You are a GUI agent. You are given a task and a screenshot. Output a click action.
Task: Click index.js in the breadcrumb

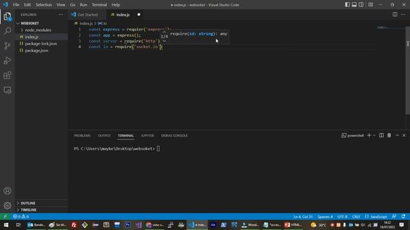coord(86,23)
